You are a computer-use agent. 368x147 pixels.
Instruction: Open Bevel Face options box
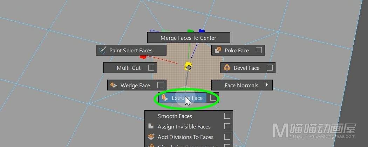(270, 67)
